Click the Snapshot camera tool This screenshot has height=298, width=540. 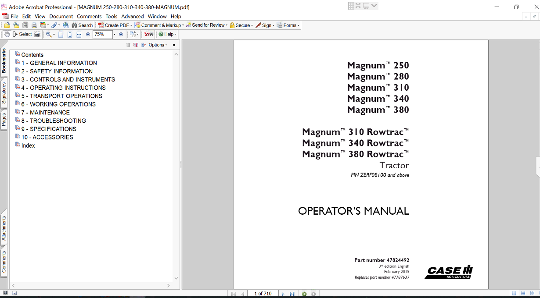point(37,34)
